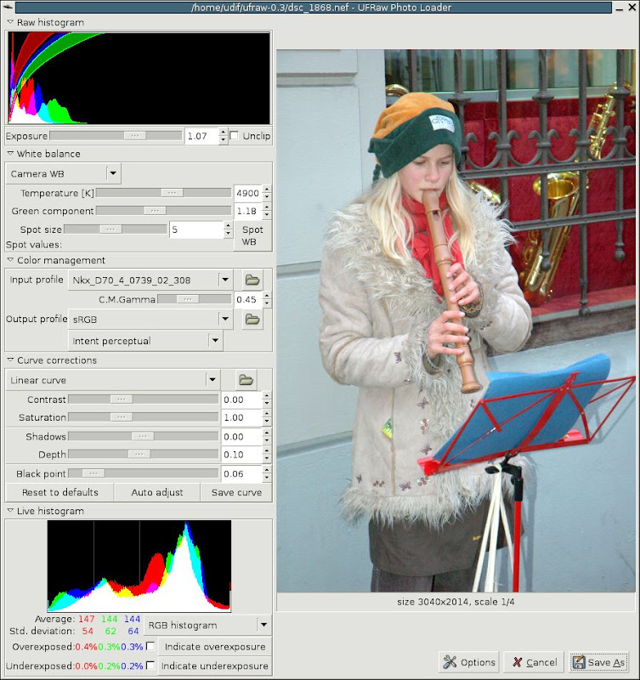Tick the Indicate overexposure checkbox

click(x=150, y=646)
